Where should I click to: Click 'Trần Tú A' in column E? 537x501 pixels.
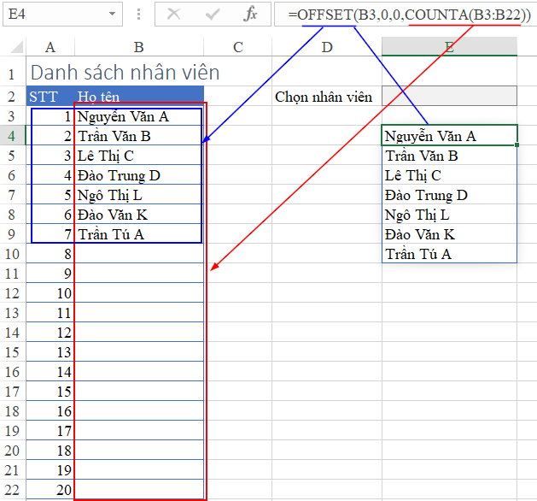[449, 254]
